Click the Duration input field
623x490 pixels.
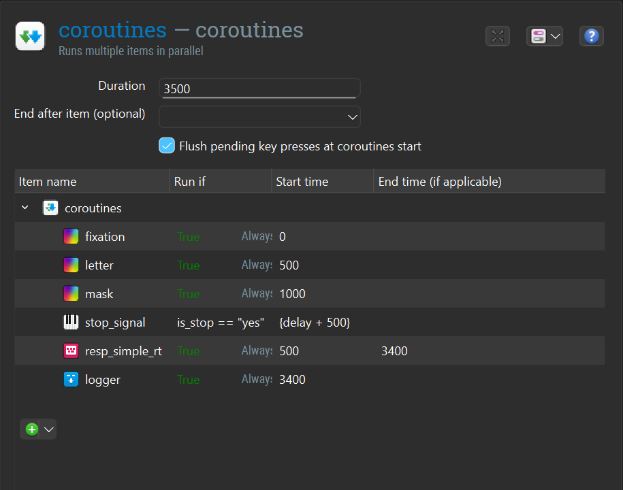tap(259, 88)
